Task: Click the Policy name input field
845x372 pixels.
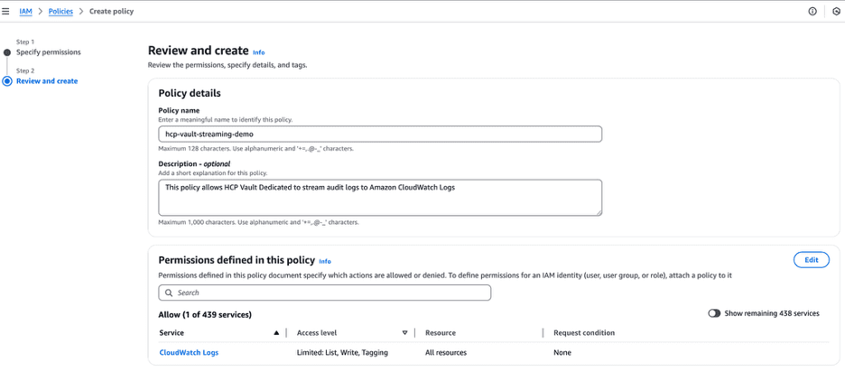Action: [379, 134]
